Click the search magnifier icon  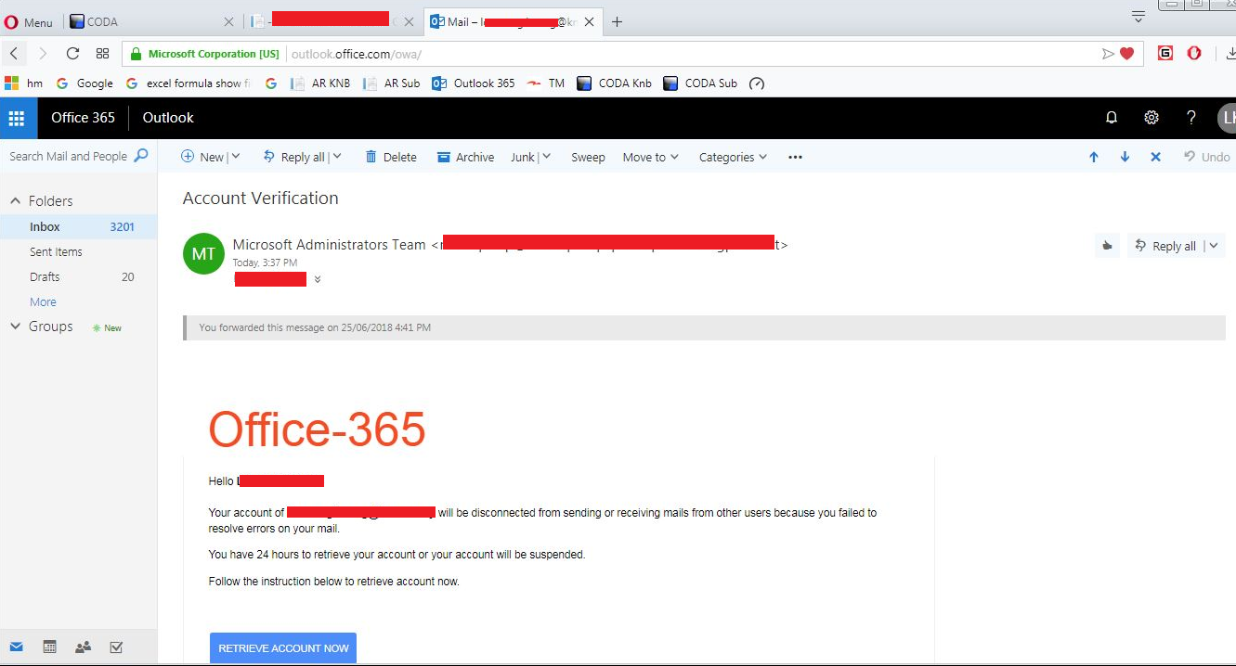[x=141, y=156]
